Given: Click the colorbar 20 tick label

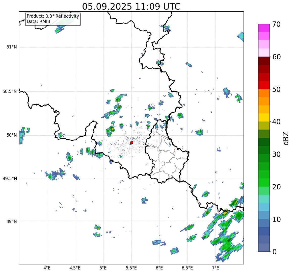Looking at the screenshot, I should click(x=276, y=187).
